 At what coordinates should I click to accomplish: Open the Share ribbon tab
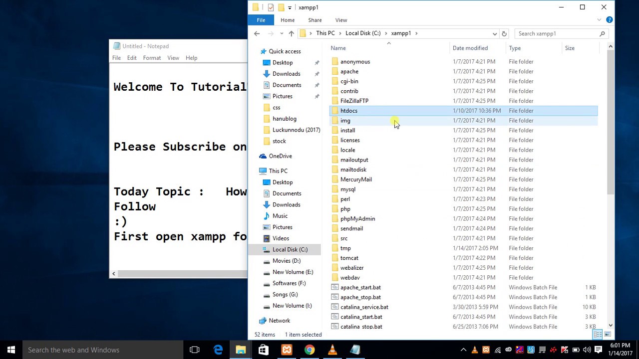point(315,20)
